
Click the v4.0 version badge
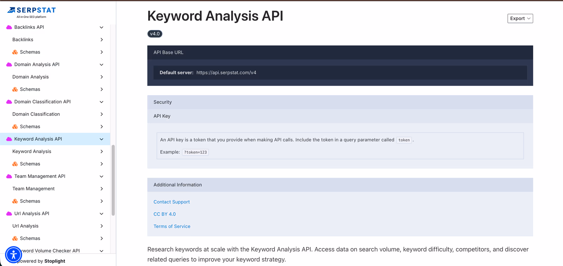point(155,34)
